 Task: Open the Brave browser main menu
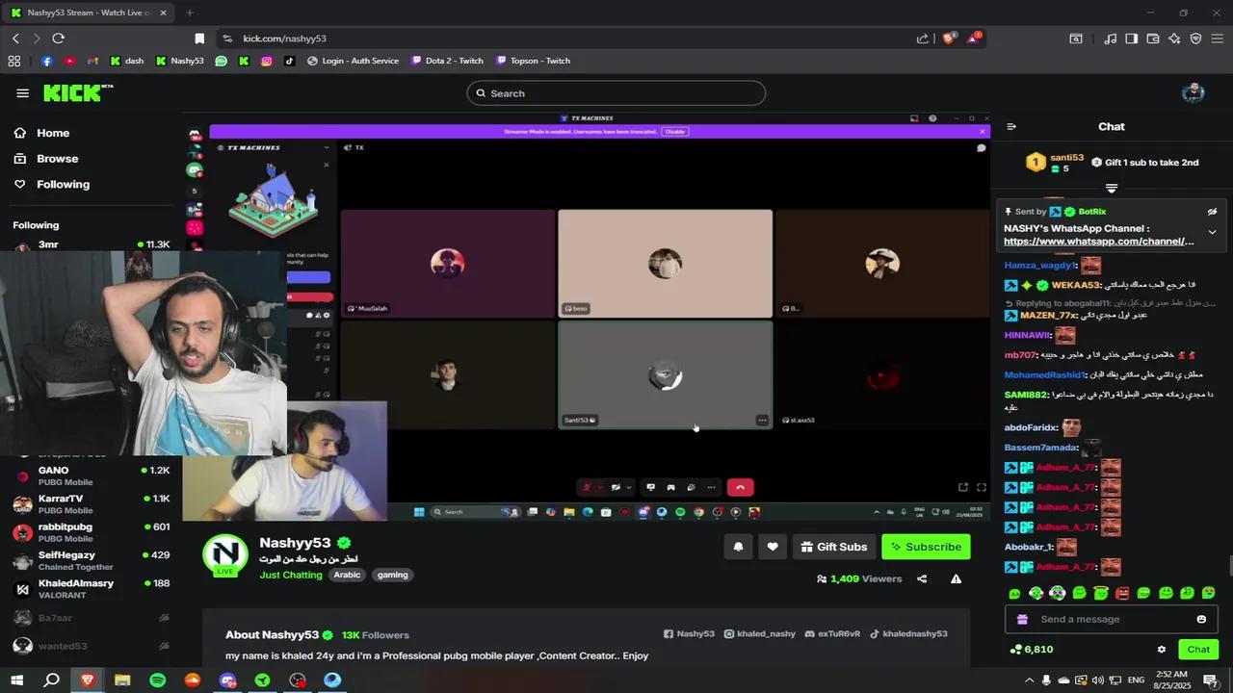[x=1217, y=38]
